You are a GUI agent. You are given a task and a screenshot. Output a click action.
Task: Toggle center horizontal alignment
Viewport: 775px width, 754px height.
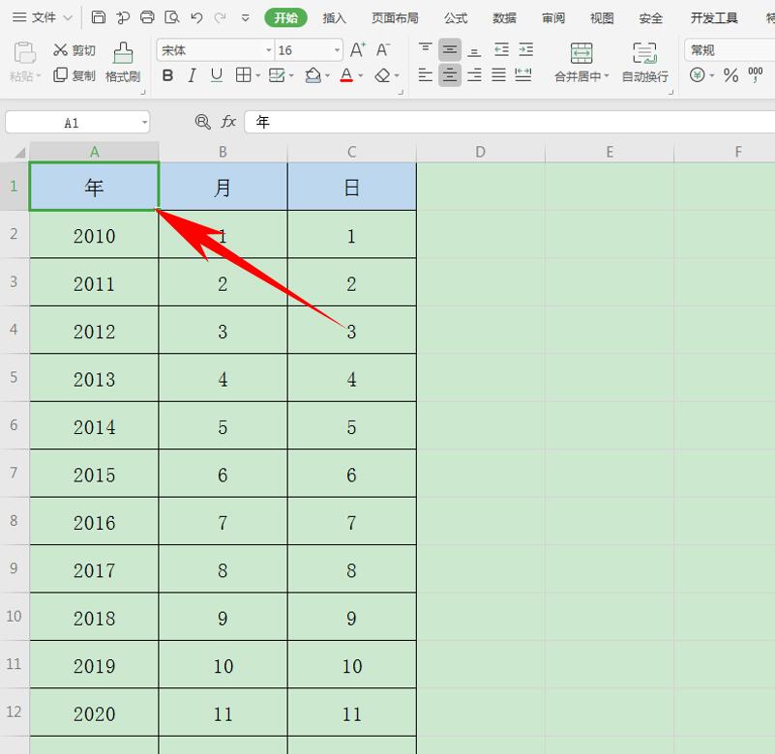pos(449,75)
